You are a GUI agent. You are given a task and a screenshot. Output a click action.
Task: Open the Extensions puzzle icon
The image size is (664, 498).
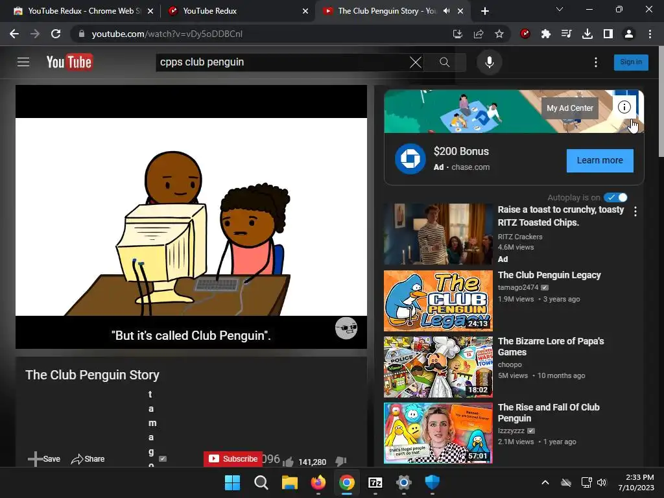[x=546, y=34]
